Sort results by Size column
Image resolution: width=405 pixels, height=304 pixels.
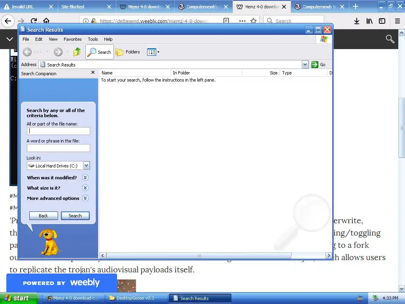point(261,73)
